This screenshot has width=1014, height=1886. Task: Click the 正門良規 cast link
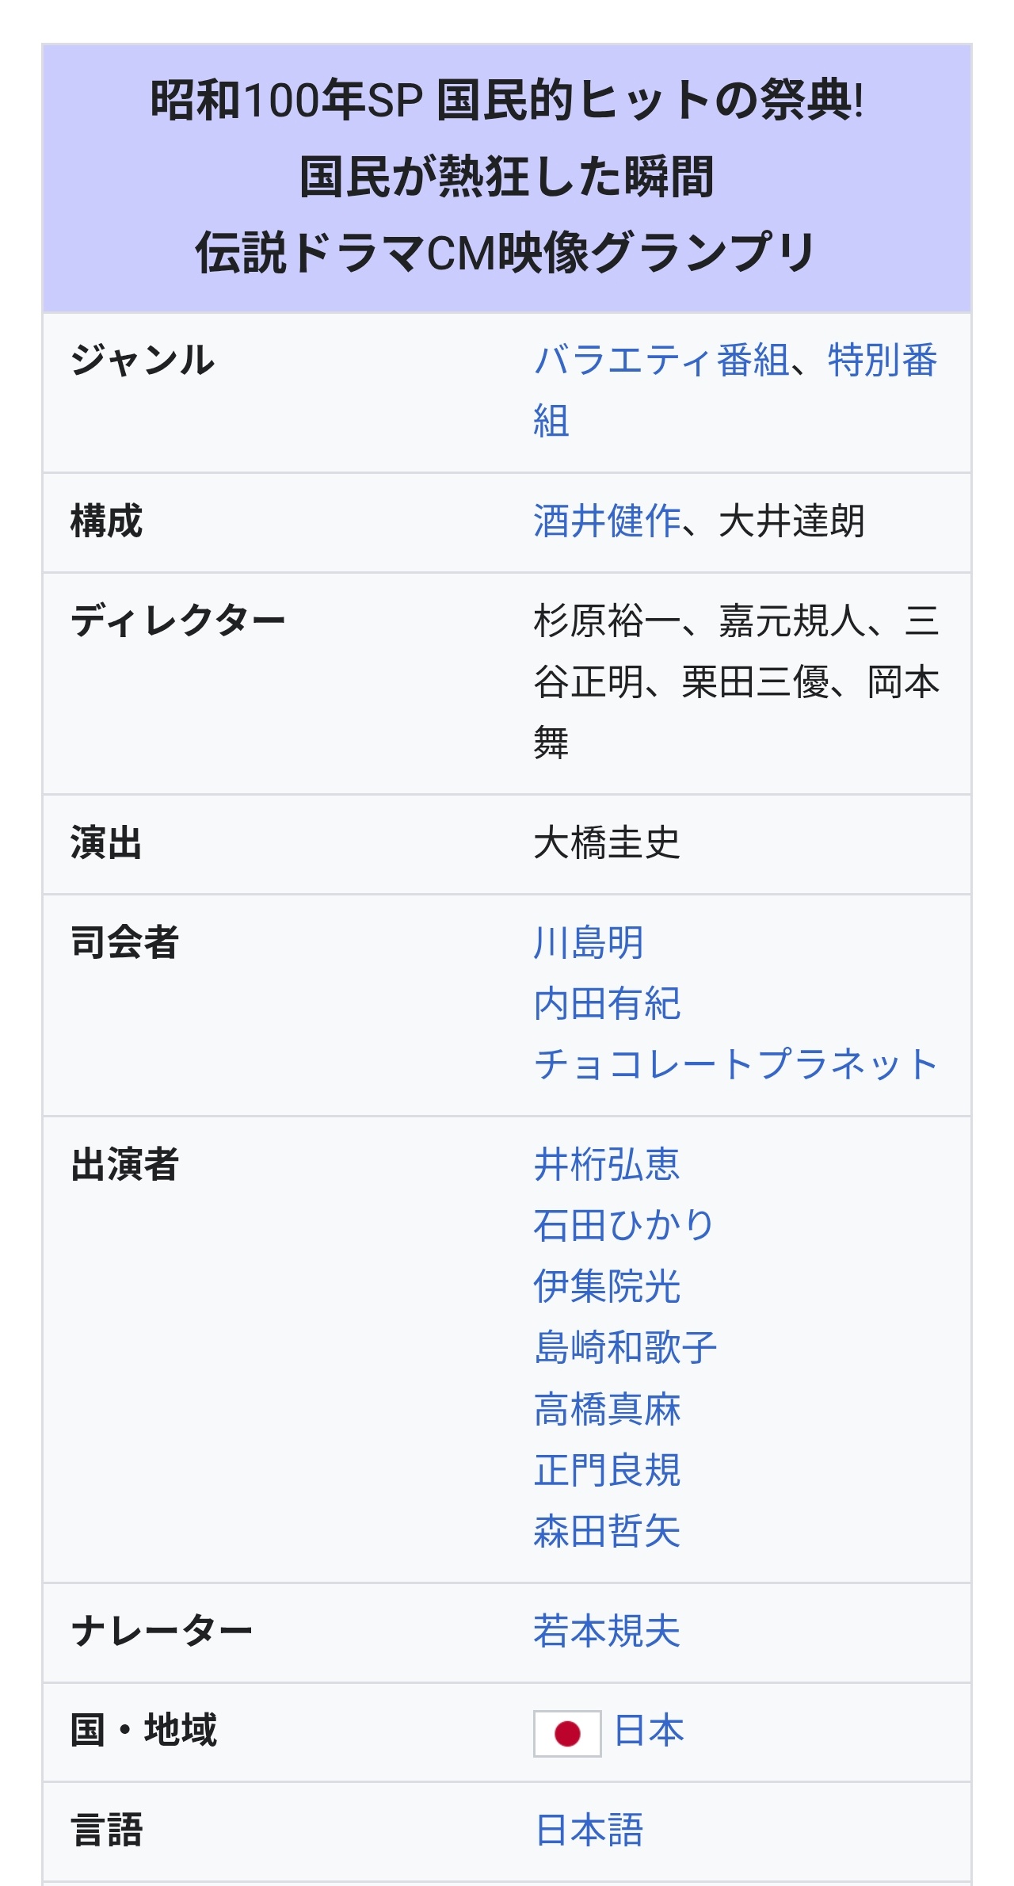(607, 1471)
